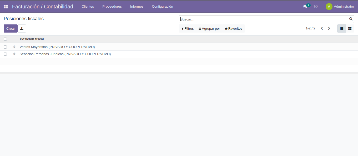Click the drag handle on Ventas Mayoristas row
Screen dimensions: 358x156
[x=14, y=47]
